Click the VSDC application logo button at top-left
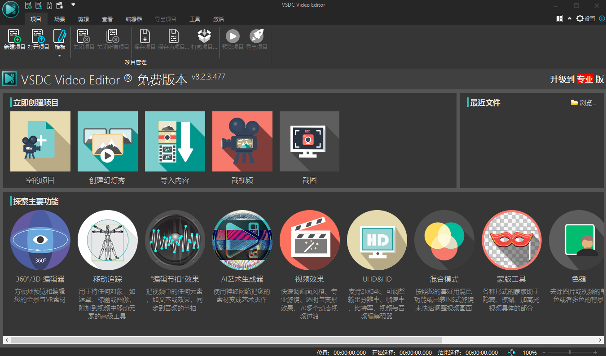The width and height of the screenshot is (606, 356). pos(10,10)
